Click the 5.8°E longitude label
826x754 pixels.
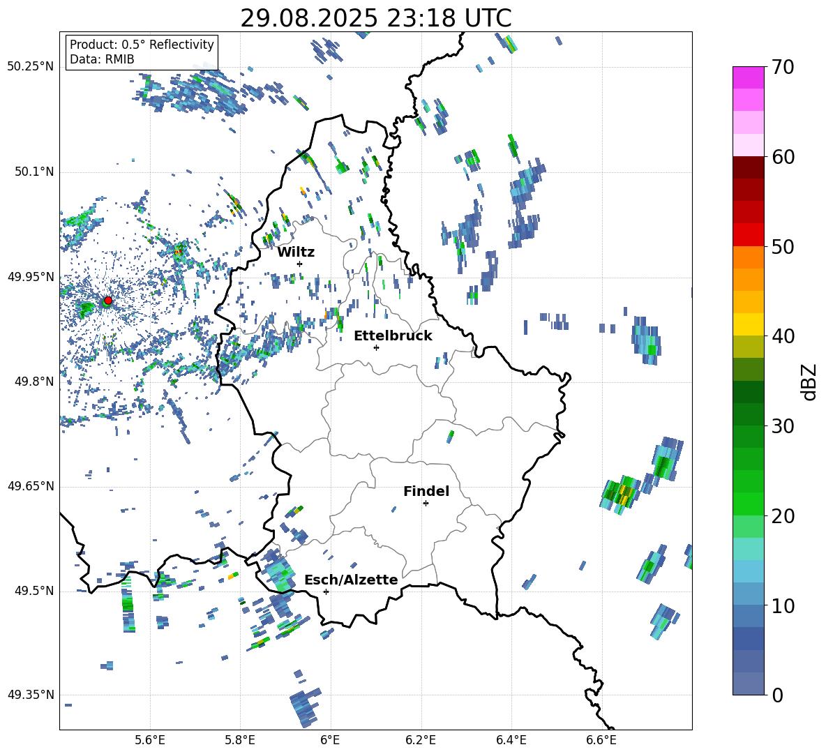pos(240,740)
